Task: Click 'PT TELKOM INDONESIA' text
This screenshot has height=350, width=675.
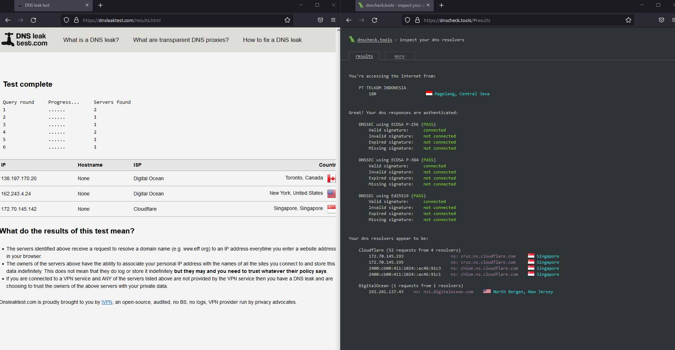Action: (382, 88)
